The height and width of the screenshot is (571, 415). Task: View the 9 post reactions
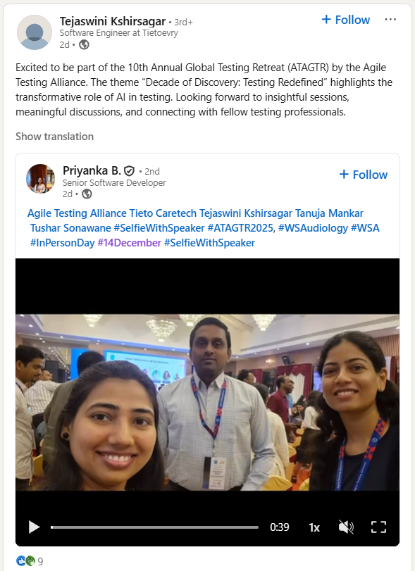pyautogui.click(x=30, y=561)
